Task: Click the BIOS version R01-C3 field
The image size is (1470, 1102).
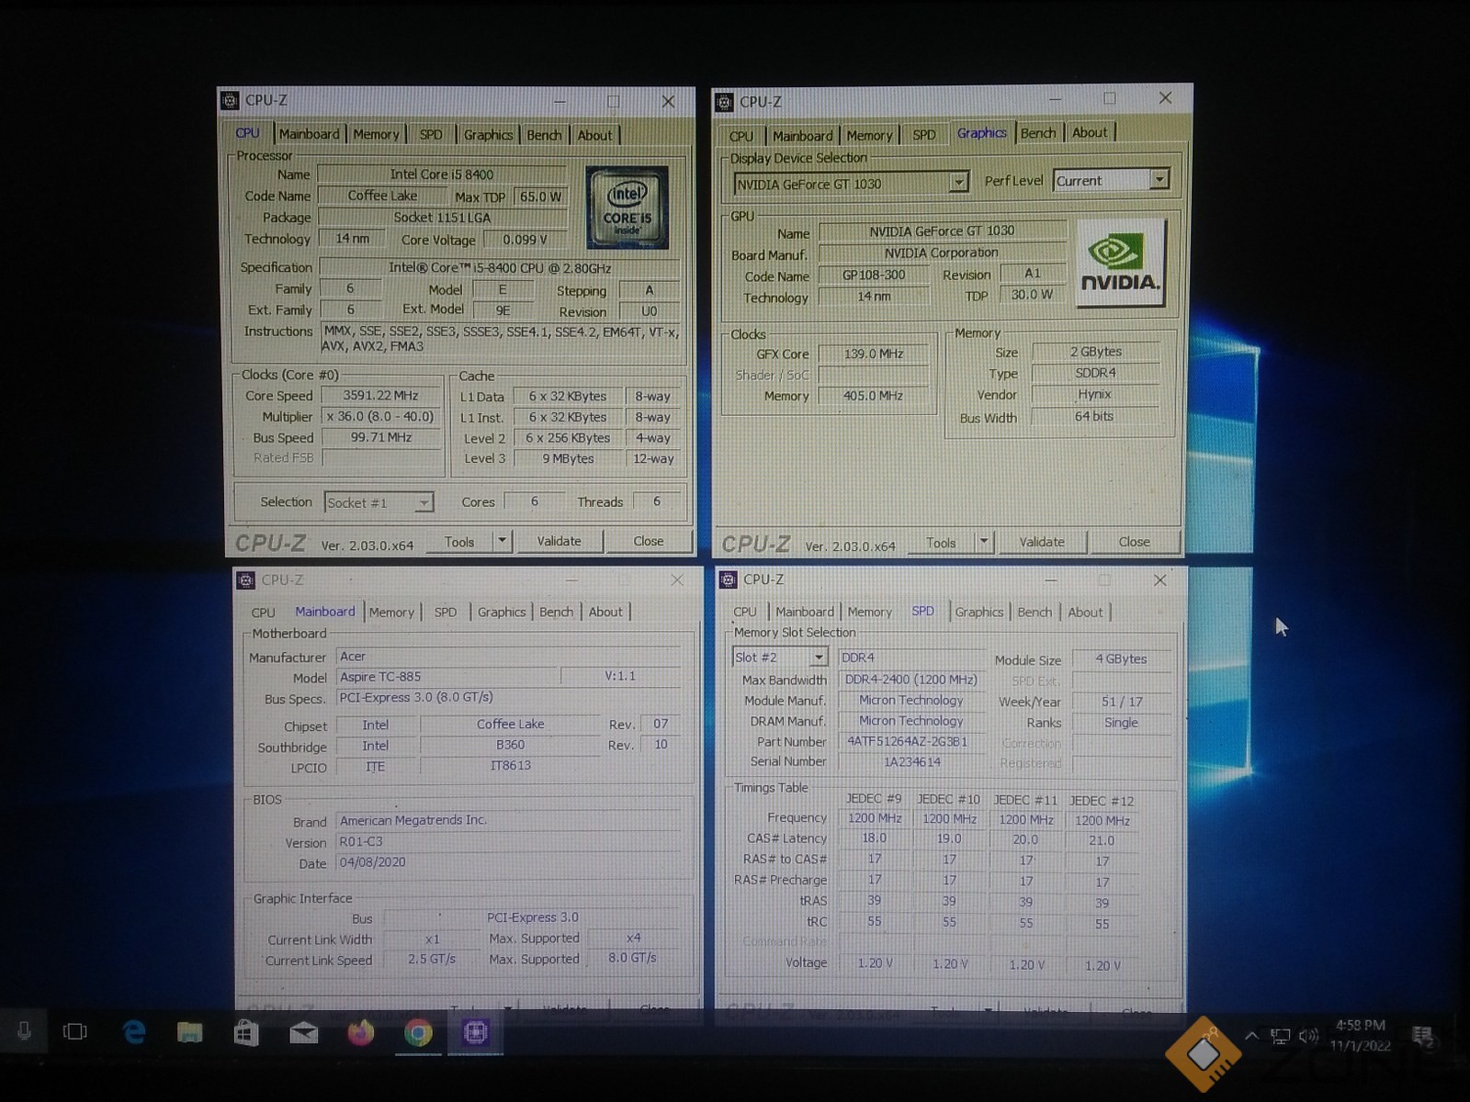Action: [x=509, y=841]
